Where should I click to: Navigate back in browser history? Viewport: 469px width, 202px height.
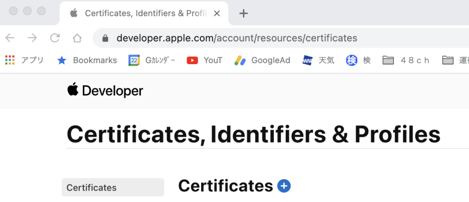[x=10, y=38]
